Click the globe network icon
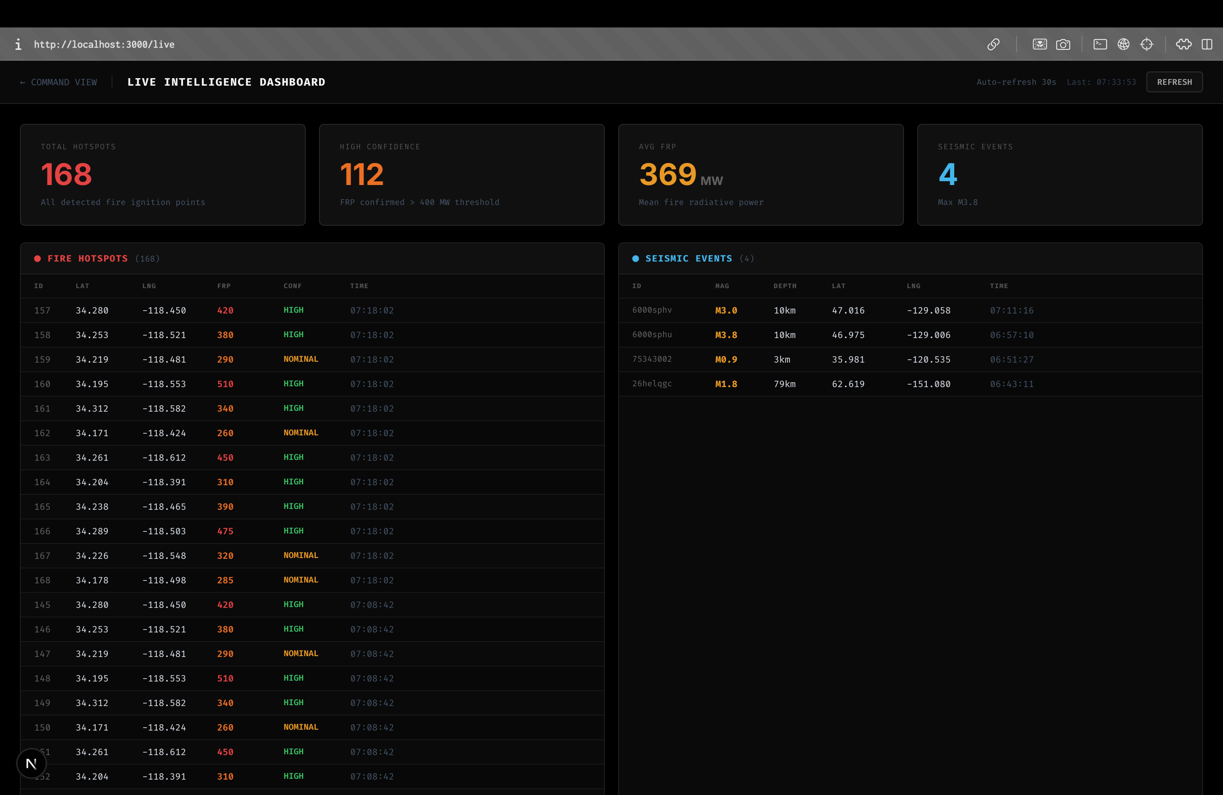Viewport: 1223px width, 795px height. (1123, 44)
